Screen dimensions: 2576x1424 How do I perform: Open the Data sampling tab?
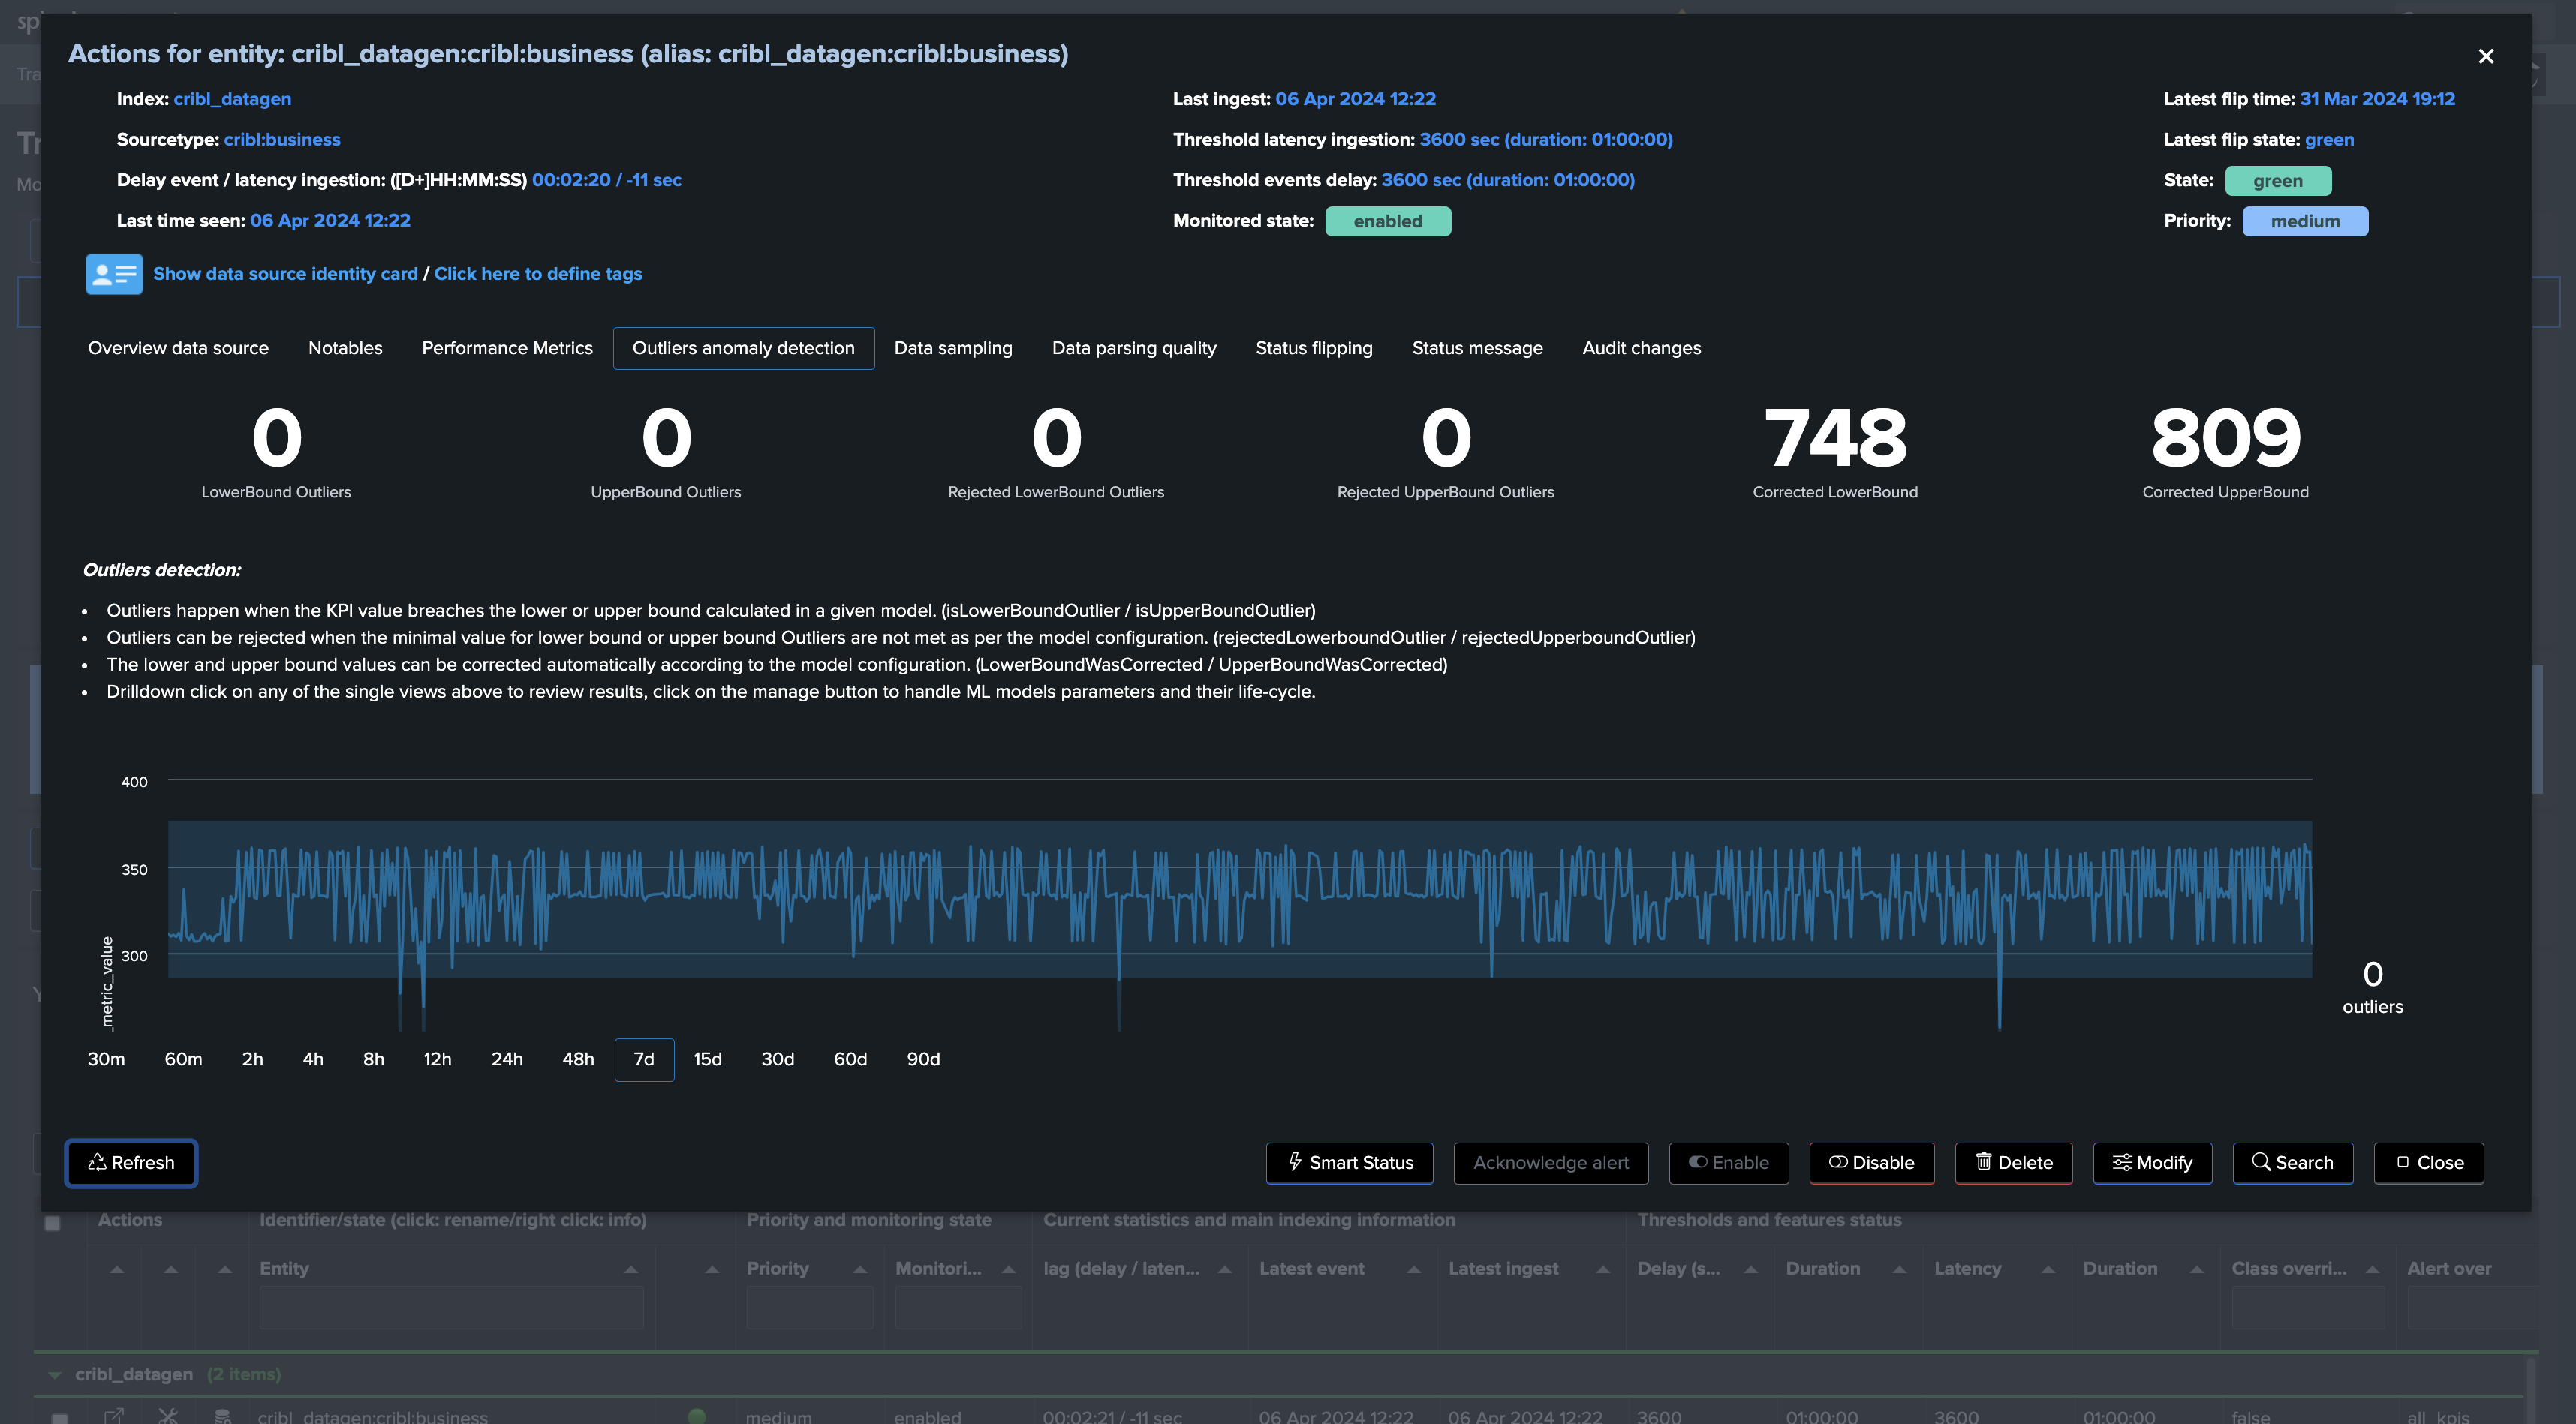(953, 349)
